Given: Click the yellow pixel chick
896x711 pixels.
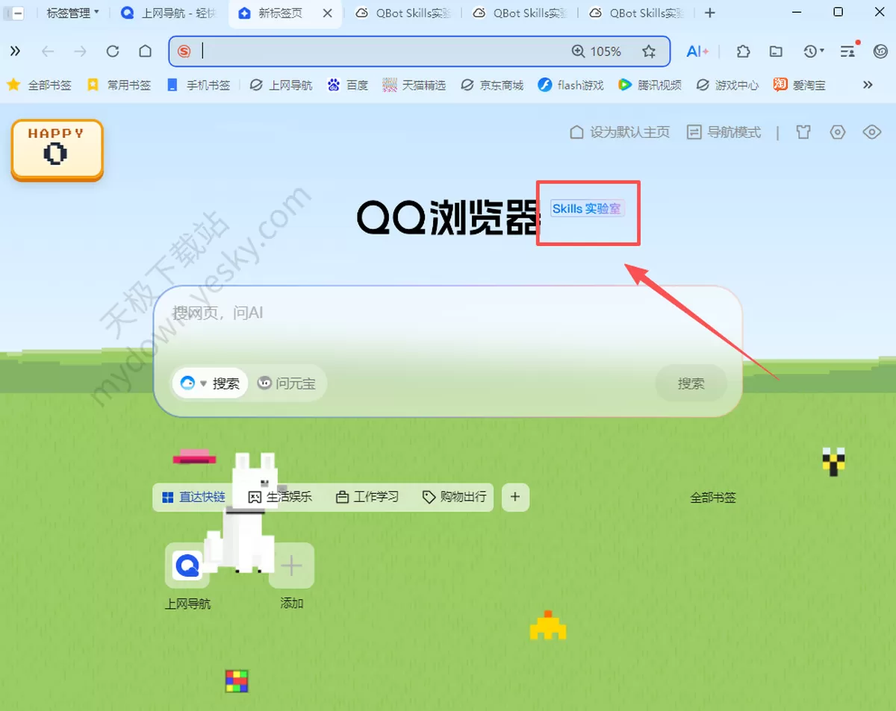Looking at the screenshot, I should [x=548, y=625].
